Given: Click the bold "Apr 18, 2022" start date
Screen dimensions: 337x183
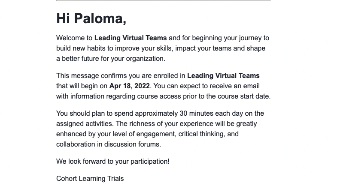Looking at the screenshot, I should [129, 86].
